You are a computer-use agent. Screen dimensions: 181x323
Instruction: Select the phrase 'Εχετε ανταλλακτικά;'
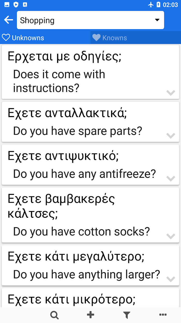pyautogui.click(x=67, y=113)
